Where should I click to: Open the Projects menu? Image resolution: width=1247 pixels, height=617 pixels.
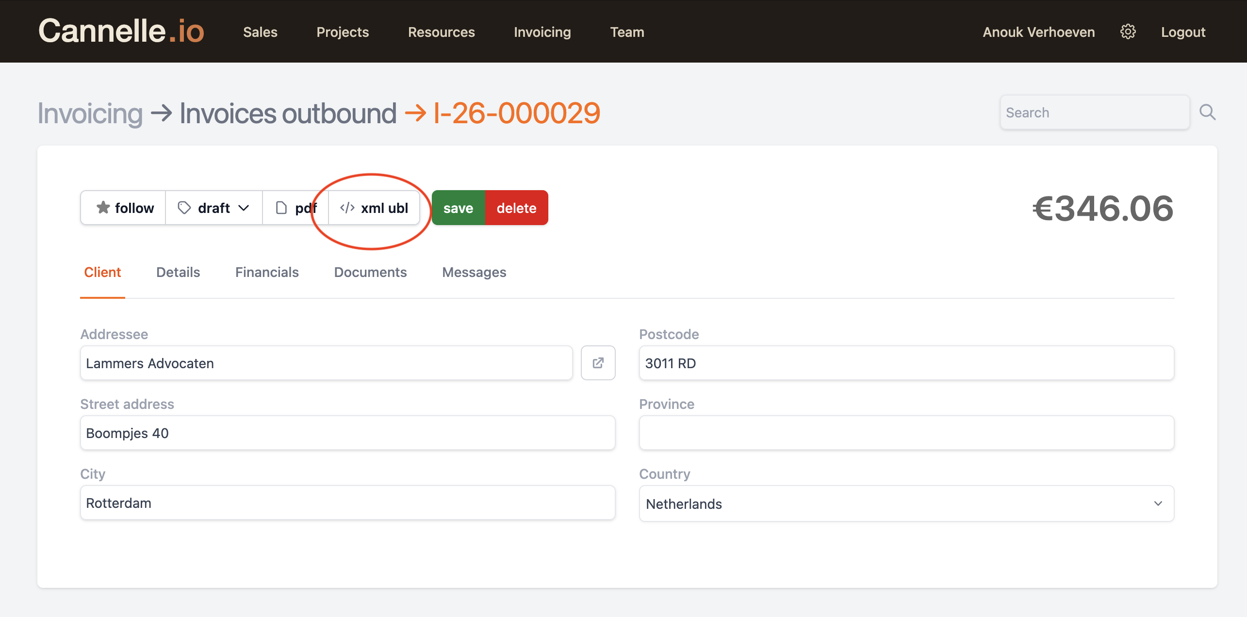(x=343, y=32)
